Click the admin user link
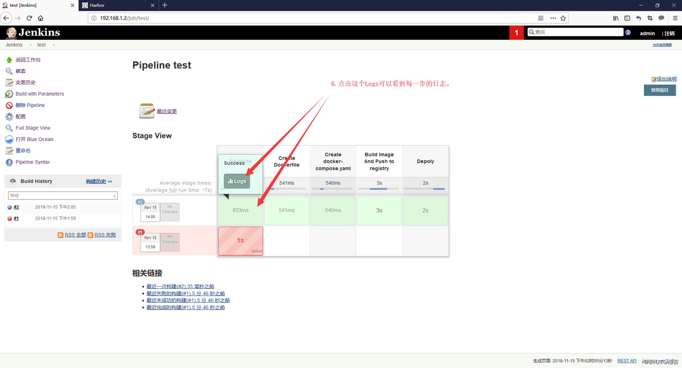The height and width of the screenshot is (368, 682). coord(647,33)
